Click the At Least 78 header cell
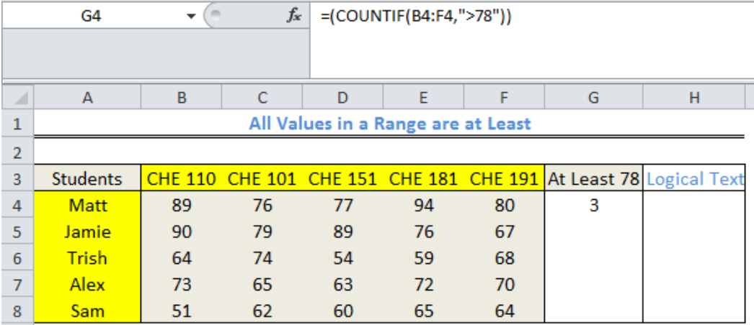 tap(593, 179)
